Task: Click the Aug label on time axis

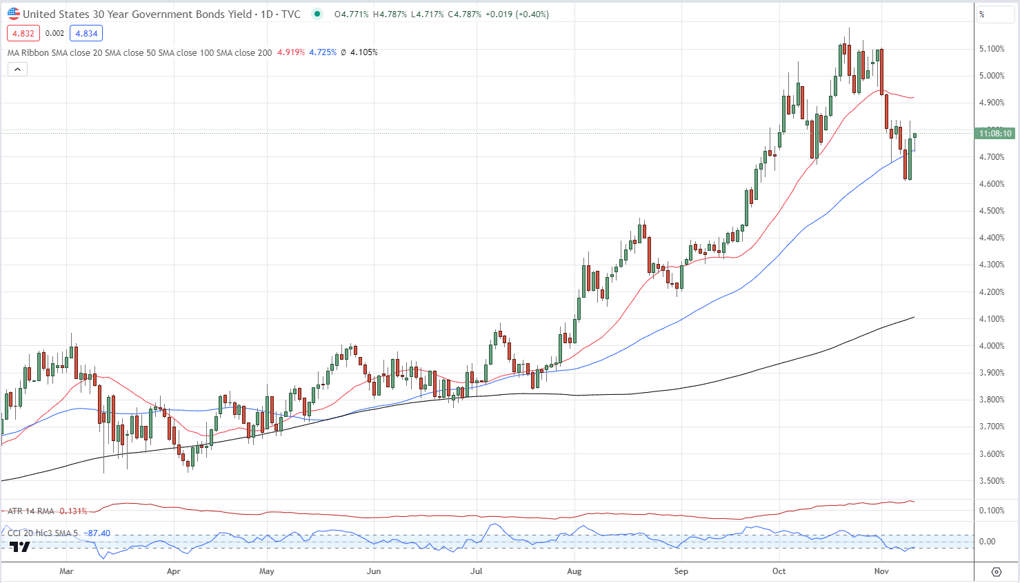Action: [x=574, y=571]
